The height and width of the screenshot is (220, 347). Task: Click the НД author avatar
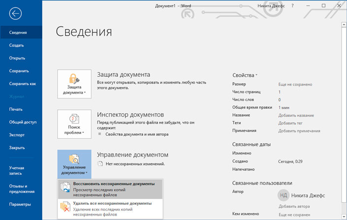284,195
